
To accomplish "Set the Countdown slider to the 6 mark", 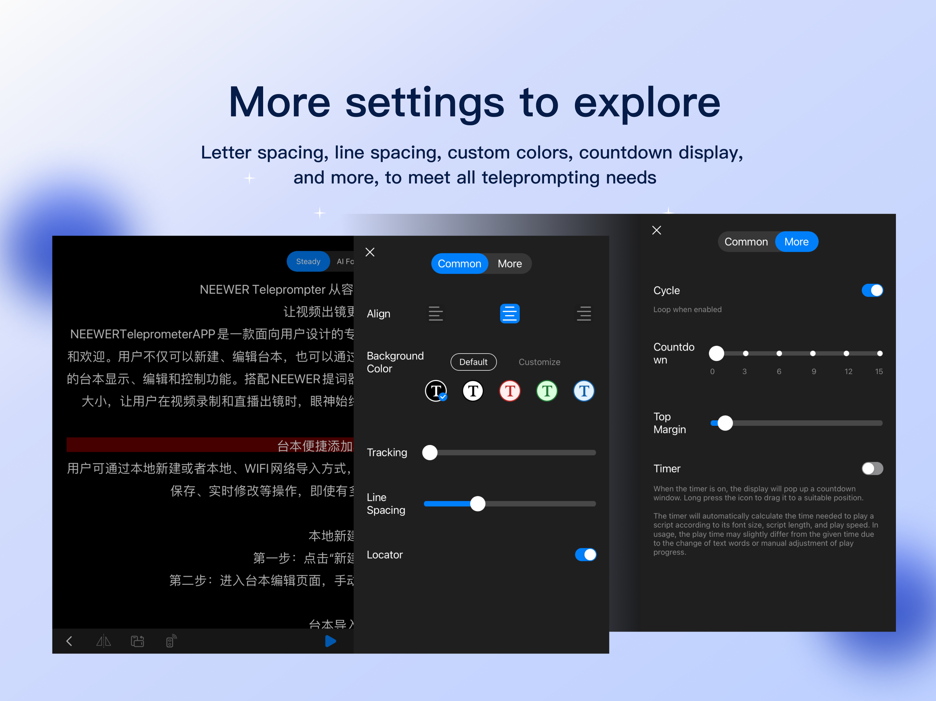I will (x=779, y=353).
